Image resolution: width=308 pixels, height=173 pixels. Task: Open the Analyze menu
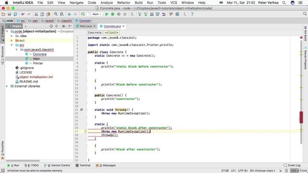coord(106,3)
